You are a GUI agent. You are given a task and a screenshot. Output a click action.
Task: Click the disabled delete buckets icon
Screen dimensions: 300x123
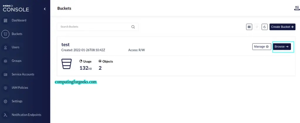[x=257, y=27]
